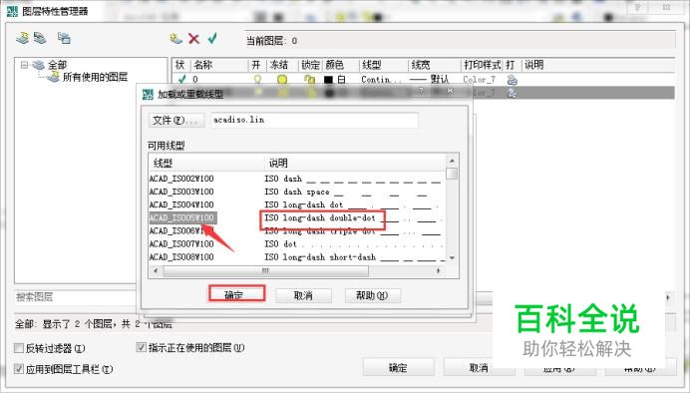Screen dimensions: 690x393
Task: Select the 全部 filter tree item
Action: tap(57, 65)
